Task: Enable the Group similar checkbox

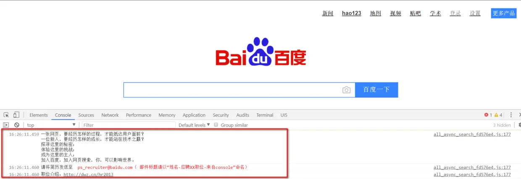Action: (216, 125)
